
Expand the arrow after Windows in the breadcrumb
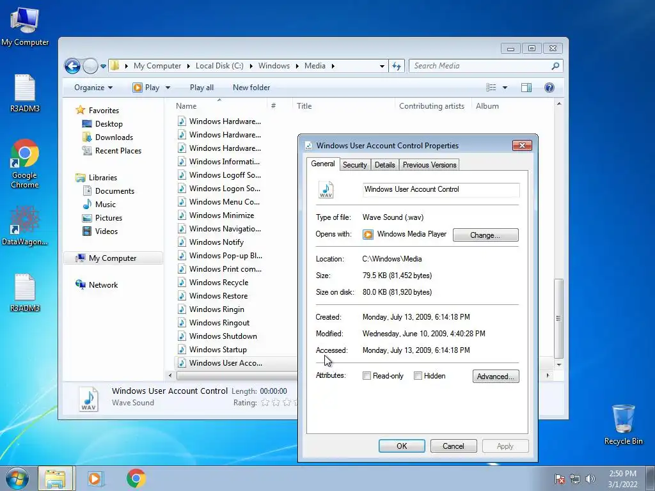pyautogui.click(x=297, y=66)
